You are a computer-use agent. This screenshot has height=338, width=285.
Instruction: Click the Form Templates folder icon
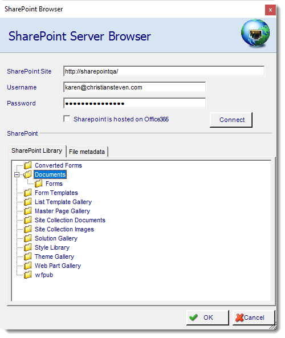(27, 193)
